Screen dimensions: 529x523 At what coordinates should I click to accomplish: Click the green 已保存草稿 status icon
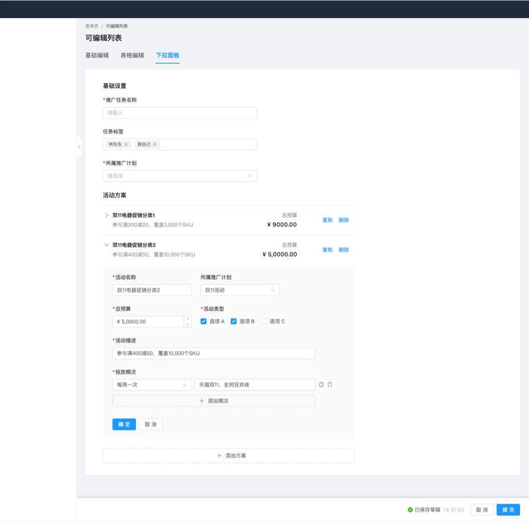coord(410,510)
